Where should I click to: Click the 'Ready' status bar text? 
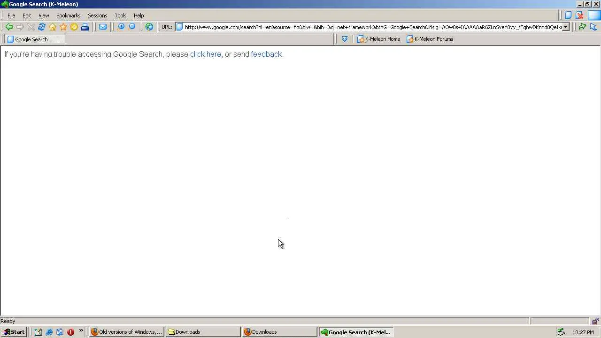8,321
